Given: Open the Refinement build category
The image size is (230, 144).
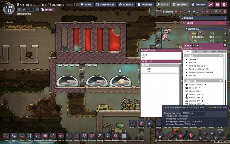Looking at the screenshot, I should [x=53, y=136].
